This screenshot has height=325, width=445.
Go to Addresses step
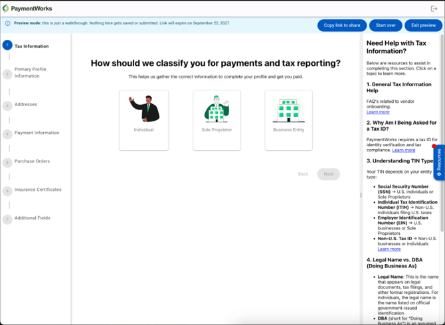click(x=26, y=104)
